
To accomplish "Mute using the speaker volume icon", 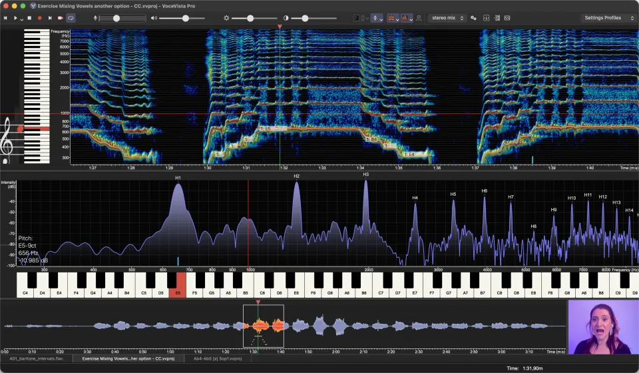I will (x=154, y=18).
